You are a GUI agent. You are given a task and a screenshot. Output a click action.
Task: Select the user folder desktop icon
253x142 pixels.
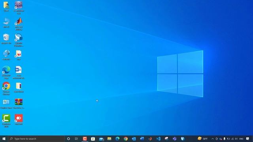coord(6,6)
